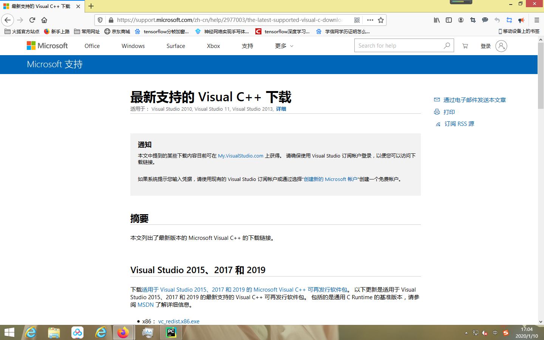544x340 pixels.
Task: Click the 登录 sign-in link
Action: (485, 46)
